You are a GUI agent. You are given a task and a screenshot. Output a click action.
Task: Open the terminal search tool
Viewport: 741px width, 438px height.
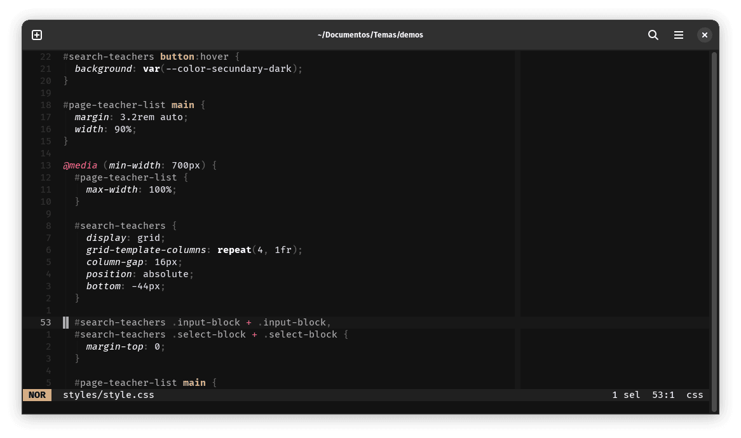pos(653,35)
